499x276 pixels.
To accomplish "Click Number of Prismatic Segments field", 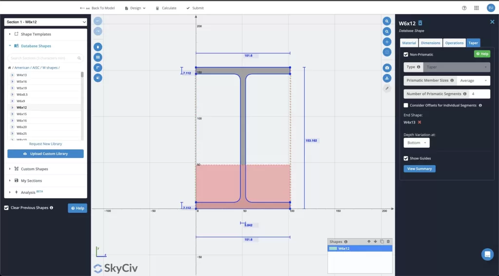I will click(x=480, y=94).
